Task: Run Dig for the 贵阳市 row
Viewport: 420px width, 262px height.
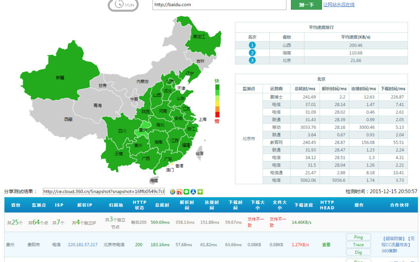Action: coord(358,252)
